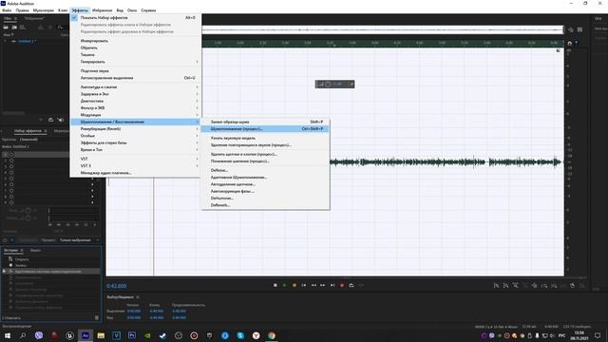Clear history trash icon in History panel
Viewport: 608px width, 342px height.
[97, 318]
